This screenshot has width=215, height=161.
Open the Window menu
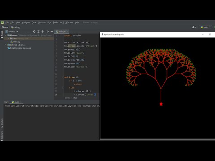(x=69, y=22)
